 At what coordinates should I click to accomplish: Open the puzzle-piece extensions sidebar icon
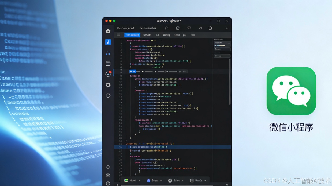coord(108,95)
